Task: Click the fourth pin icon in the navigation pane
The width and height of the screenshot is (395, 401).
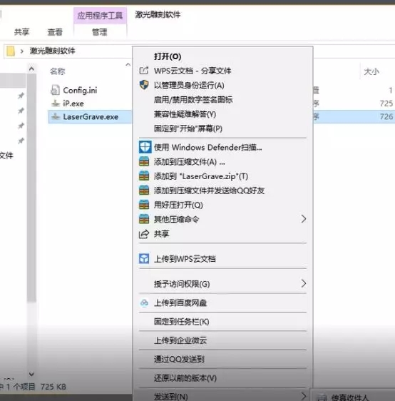Action: point(21,141)
